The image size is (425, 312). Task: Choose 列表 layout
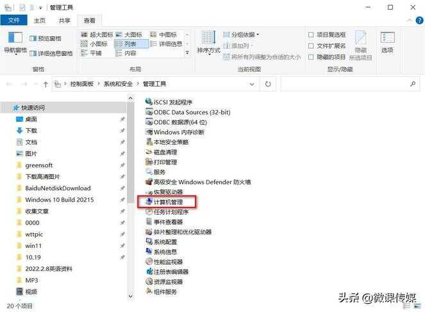131,44
